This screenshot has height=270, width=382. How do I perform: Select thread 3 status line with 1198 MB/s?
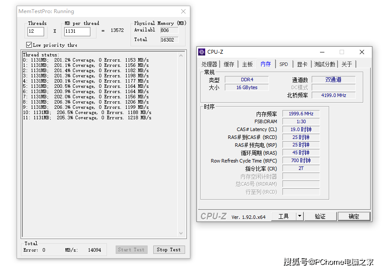[x=86, y=76]
